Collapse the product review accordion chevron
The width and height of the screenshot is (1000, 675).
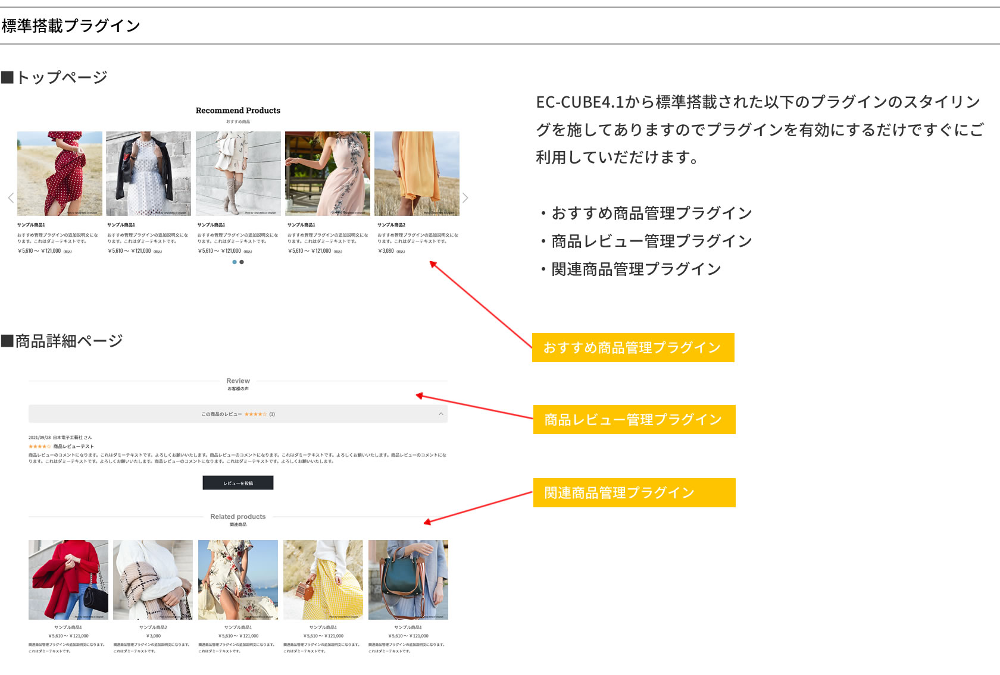[x=441, y=414]
